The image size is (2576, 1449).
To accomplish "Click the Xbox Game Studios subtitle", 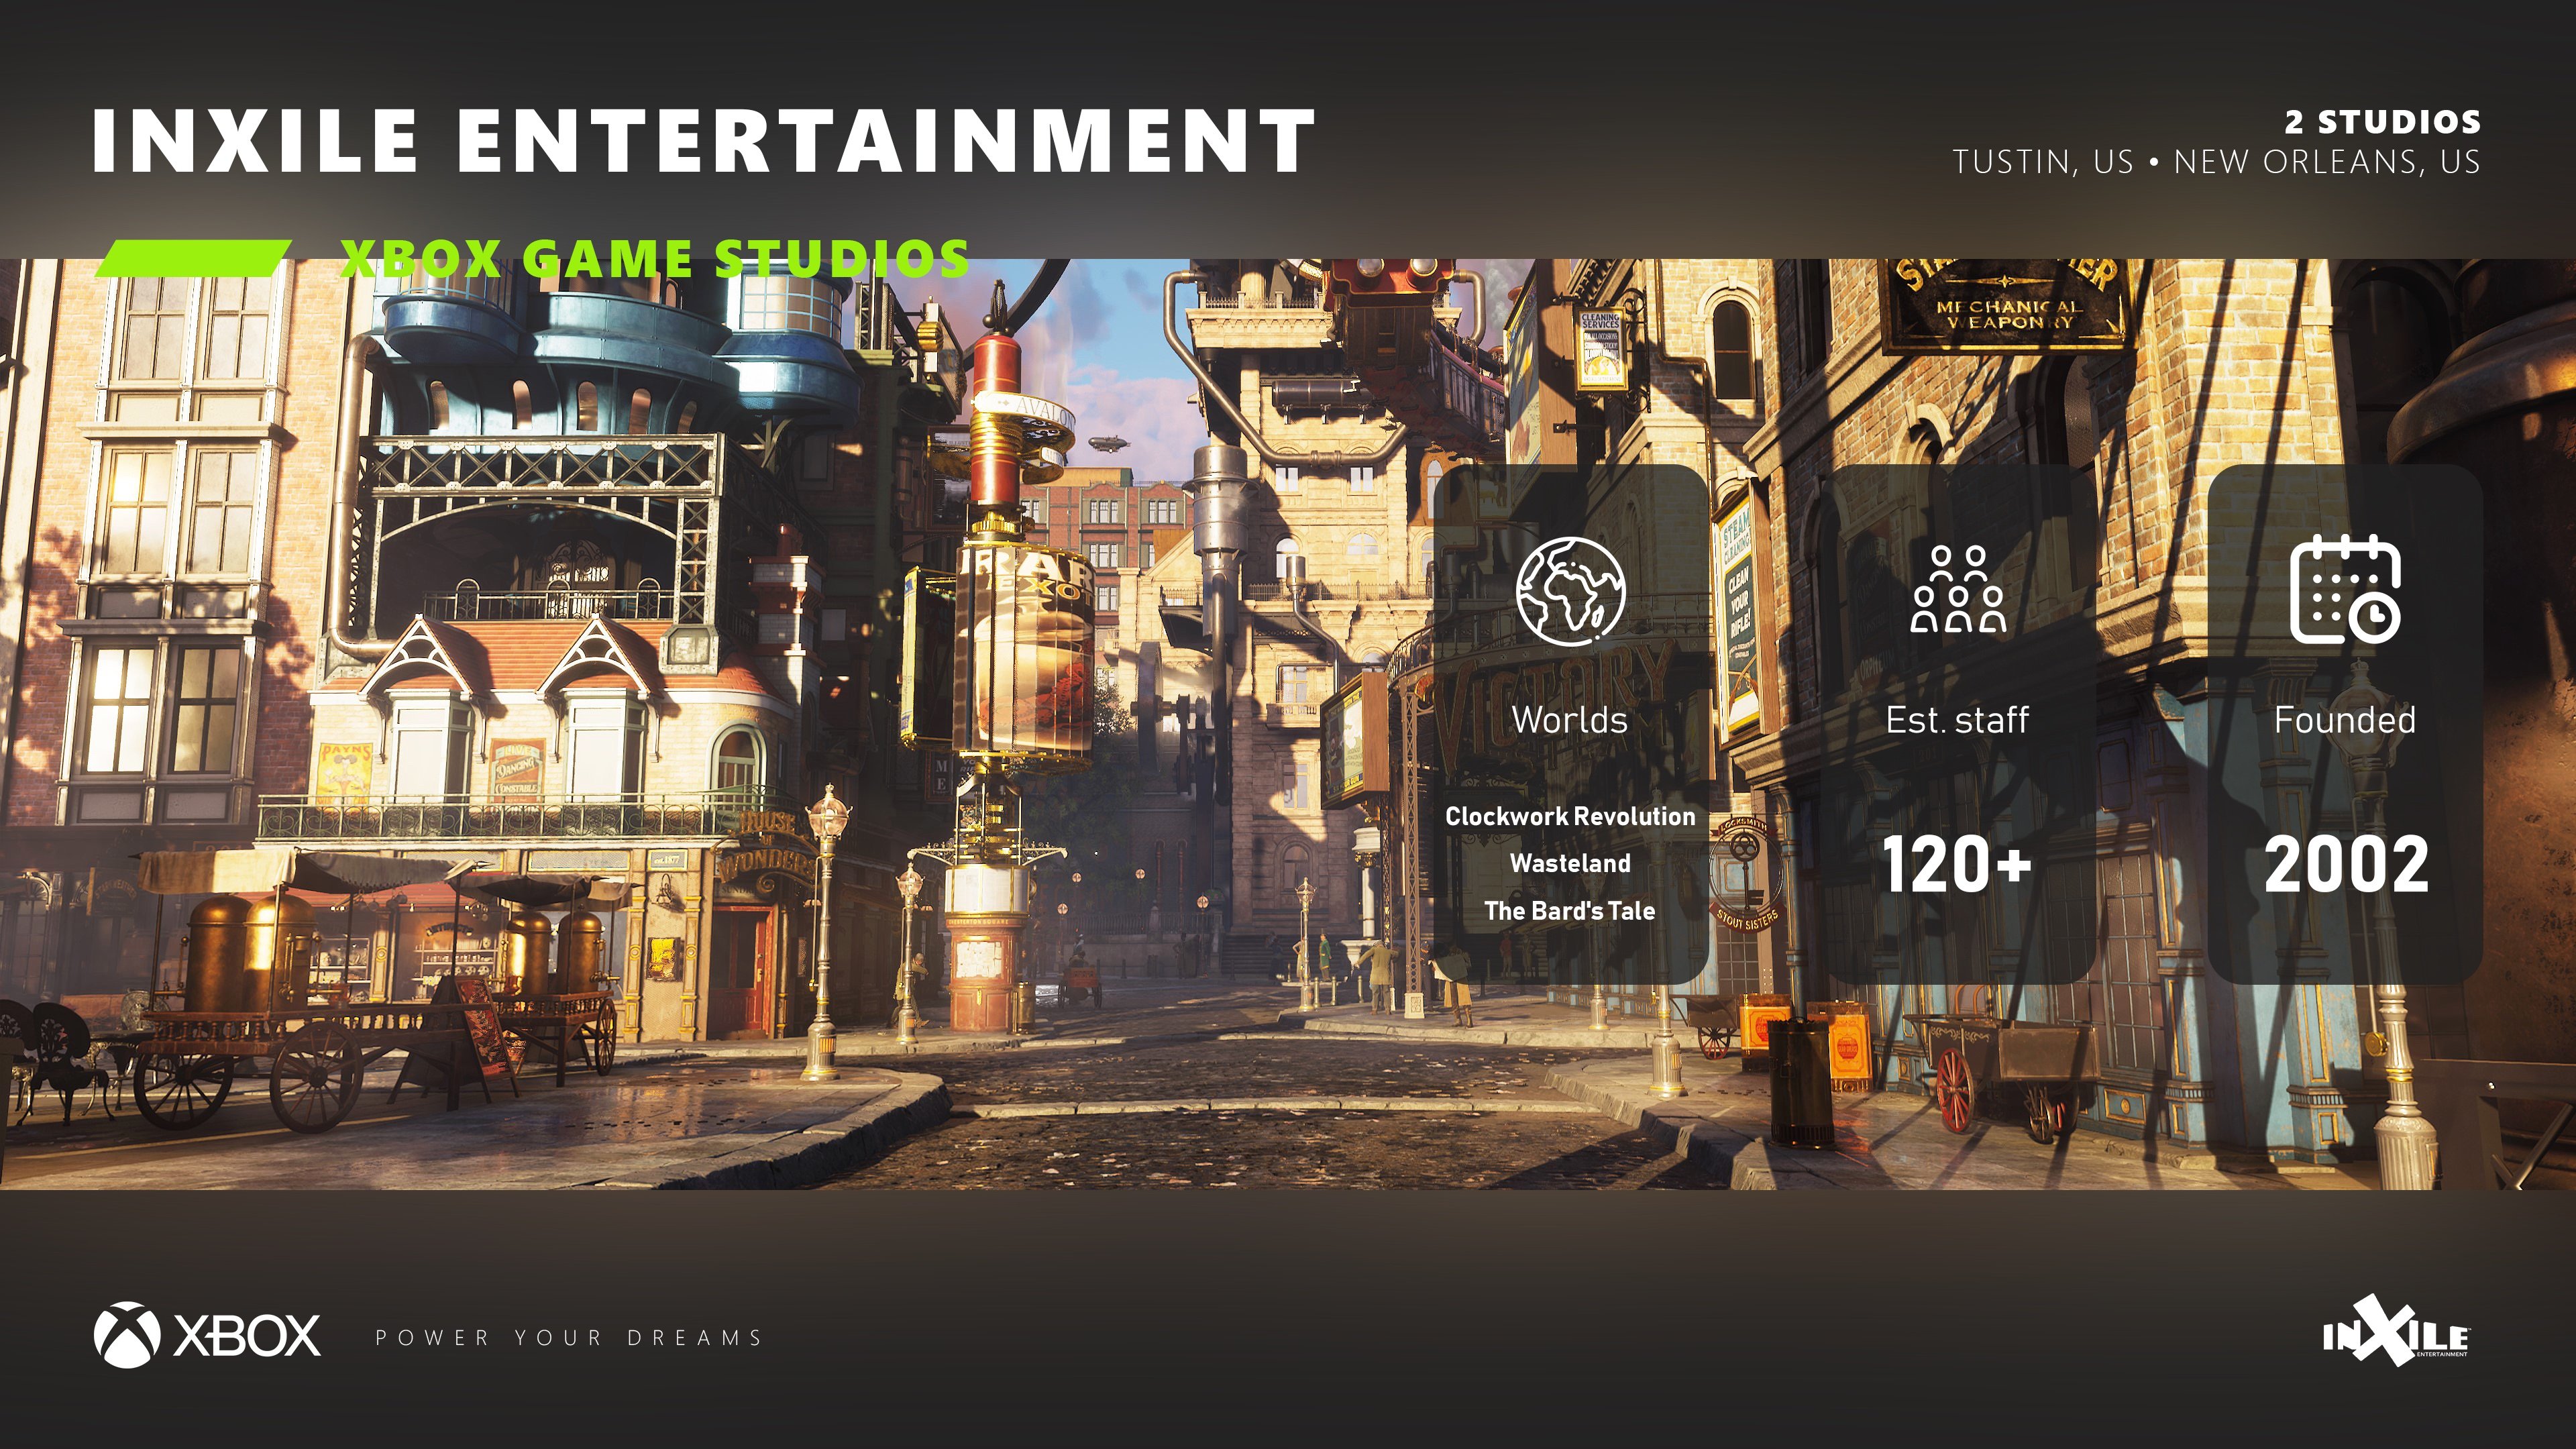I will coord(655,258).
